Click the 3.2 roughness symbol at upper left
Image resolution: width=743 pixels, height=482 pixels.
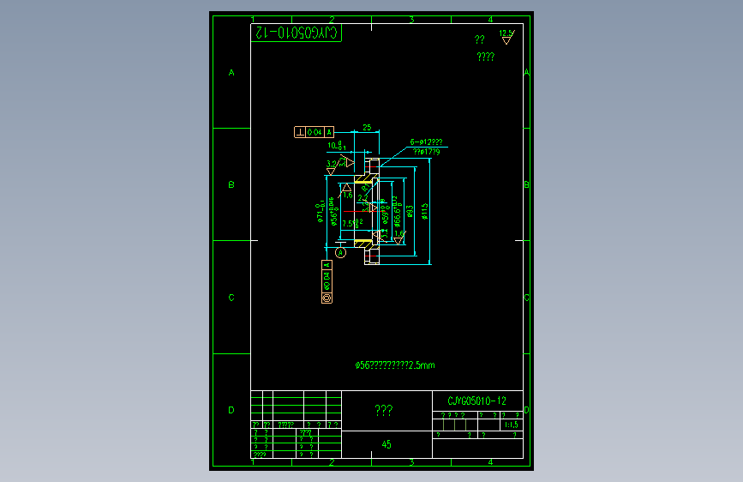coord(332,167)
